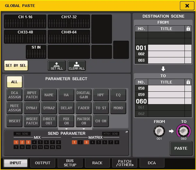Toggle MIX send 1
This screenshot has height=170, width=196.
[x=16, y=142]
